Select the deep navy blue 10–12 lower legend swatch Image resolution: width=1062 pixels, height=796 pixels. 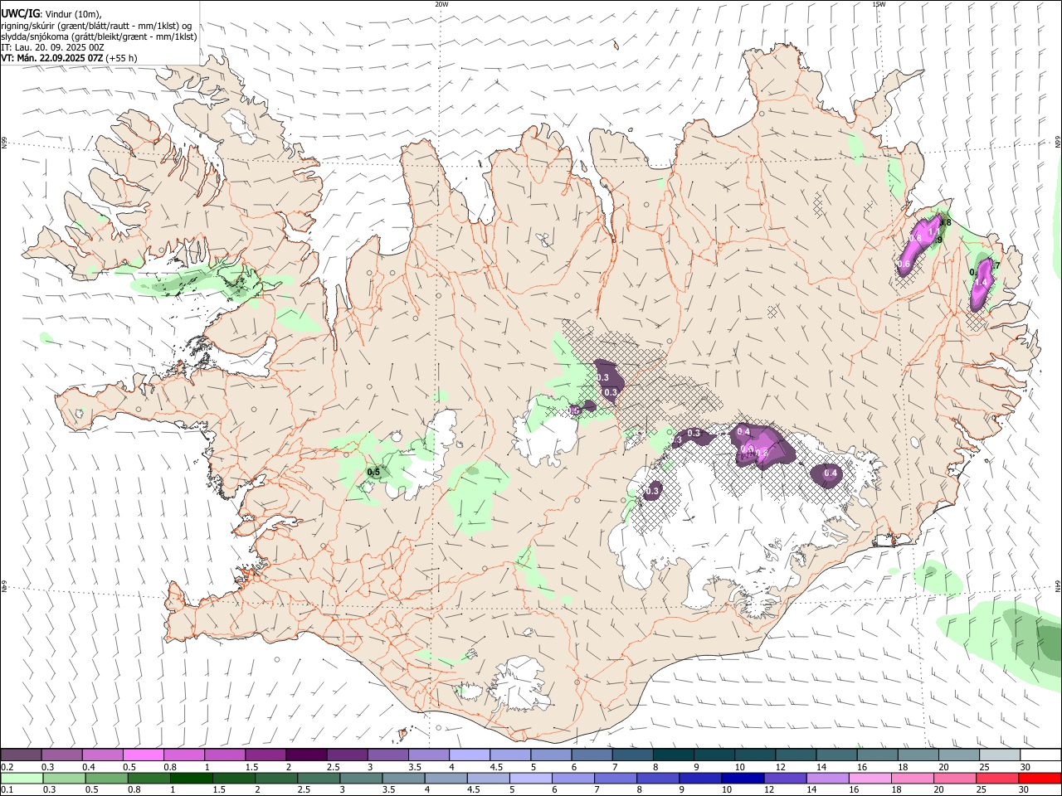(743, 778)
